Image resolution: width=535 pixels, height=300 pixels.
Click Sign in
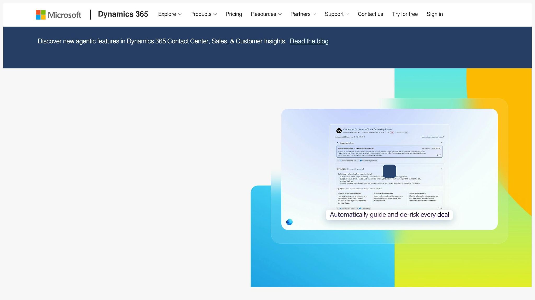[x=435, y=14]
